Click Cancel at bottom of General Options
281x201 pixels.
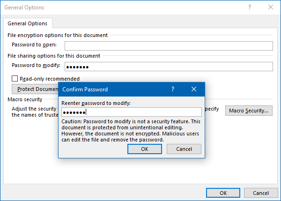click(261, 193)
